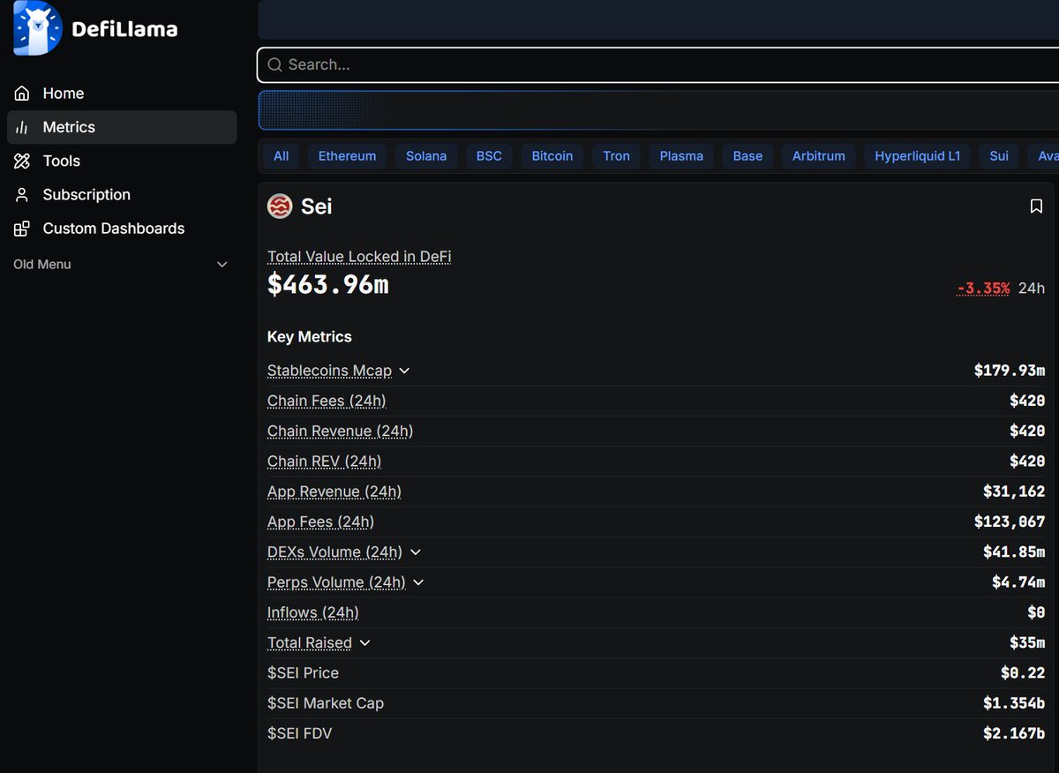Bookmark the Sei chain

point(1036,206)
